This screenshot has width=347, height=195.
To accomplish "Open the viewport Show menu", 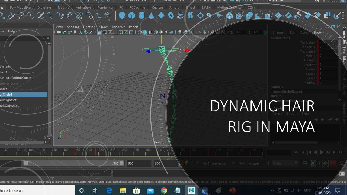I will pyautogui.click(x=103, y=27).
